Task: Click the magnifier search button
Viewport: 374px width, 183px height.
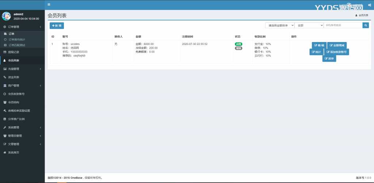Action: click(366, 25)
